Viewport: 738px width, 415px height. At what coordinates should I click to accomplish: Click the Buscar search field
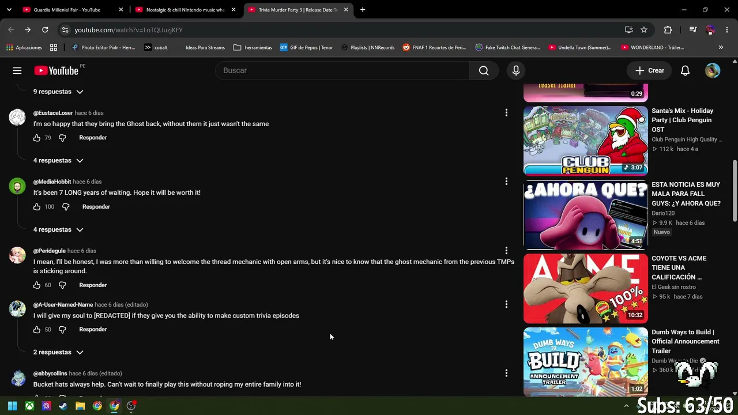click(x=342, y=70)
